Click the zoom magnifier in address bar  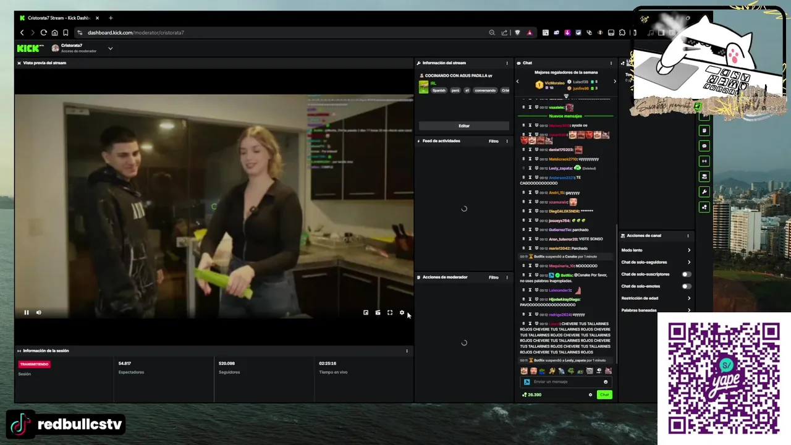[x=492, y=33]
